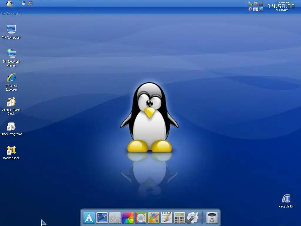Click the recycle trash can in dock
The height and width of the screenshot is (226, 301).
click(212, 218)
